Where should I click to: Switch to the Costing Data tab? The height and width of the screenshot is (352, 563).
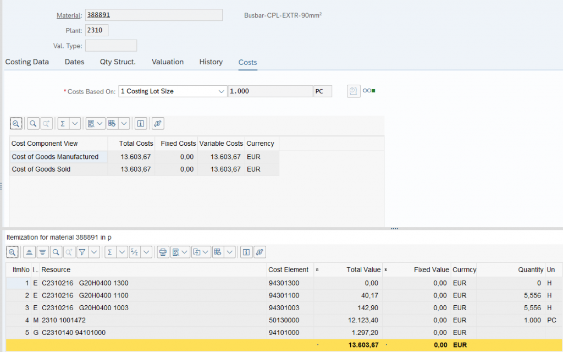27,62
